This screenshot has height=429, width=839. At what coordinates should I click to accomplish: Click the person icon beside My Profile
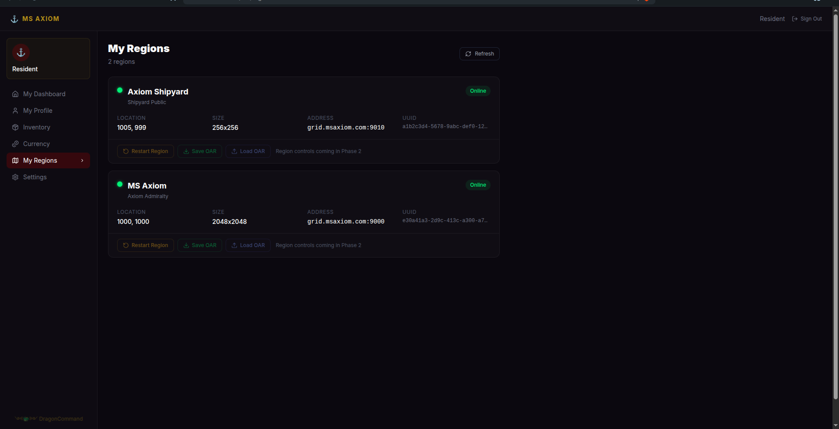tap(15, 111)
